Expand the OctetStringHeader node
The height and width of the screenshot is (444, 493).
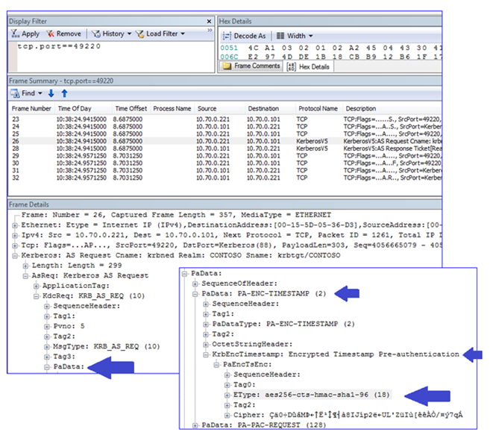pos(206,345)
